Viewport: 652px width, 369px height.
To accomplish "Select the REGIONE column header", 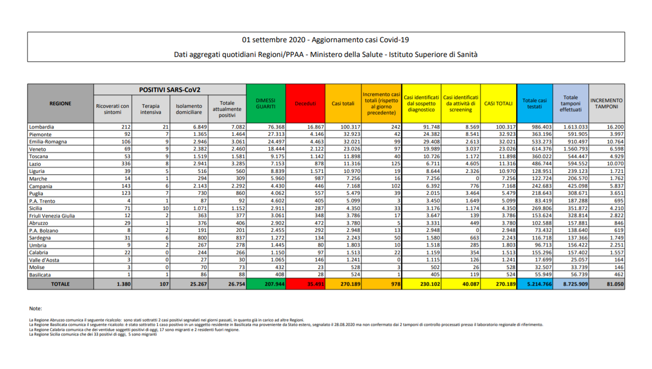I will 61,103.
